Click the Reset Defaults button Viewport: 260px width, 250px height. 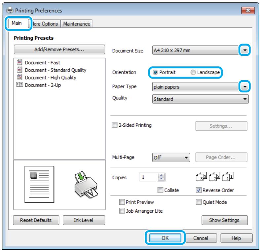pos(36,220)
